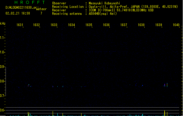Click the blue echo near 1638
Screen dimensions: 183x116
tap(143, 86)
